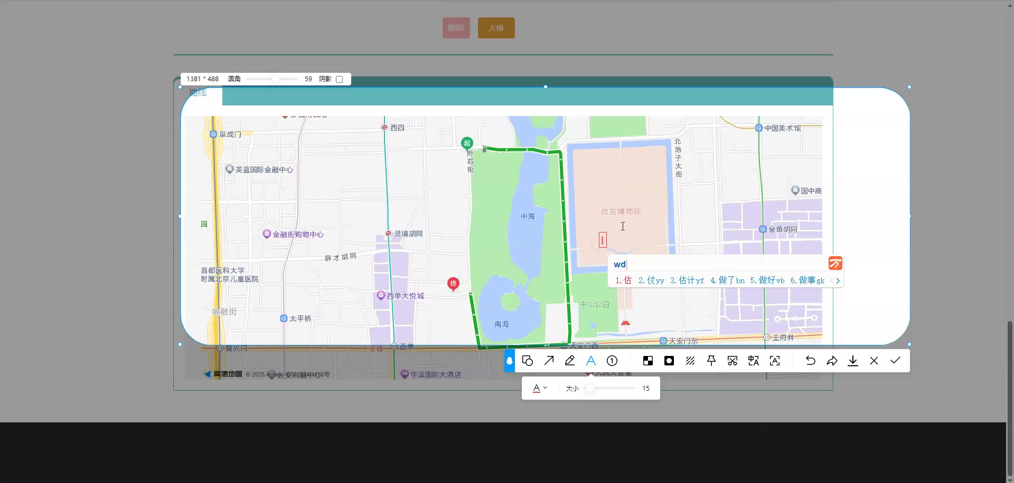Select the shapes (rectangle/ellipse) annotation tool
The width and height of the screenshot is (1014, 483).
tap(527, 361)
